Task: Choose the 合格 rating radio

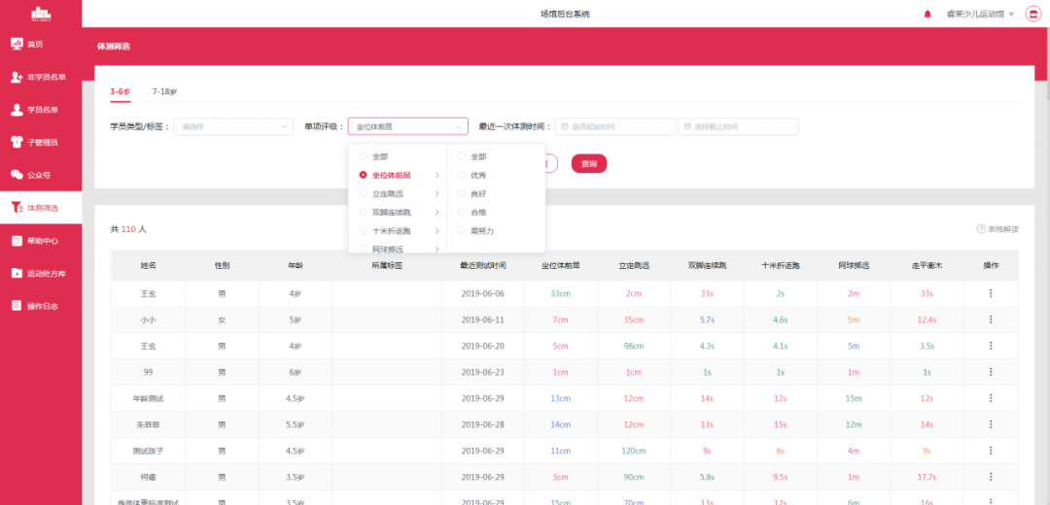Action: pos(462,212)
